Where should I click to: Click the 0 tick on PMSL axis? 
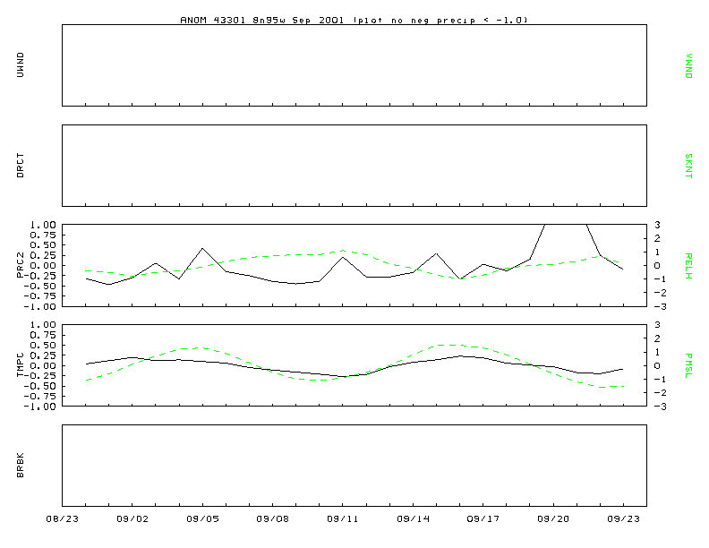click(657, 366)
